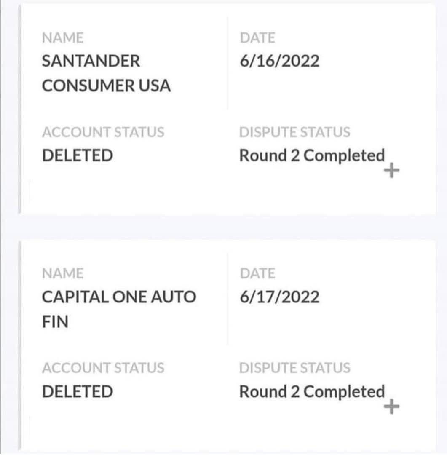Viewport: 447px width, 455px height.
Task: Click the DATE label above 6/17/2022
Action: click(x=257, y=274)
